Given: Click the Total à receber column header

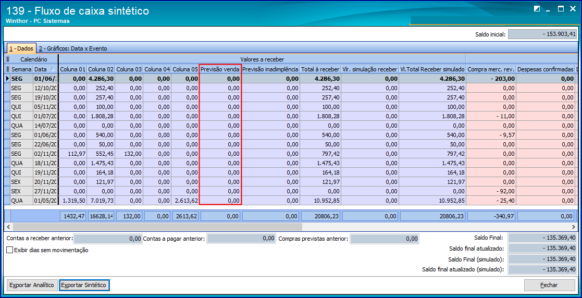Looking at the screenshot, I should [x=320, y=69].
